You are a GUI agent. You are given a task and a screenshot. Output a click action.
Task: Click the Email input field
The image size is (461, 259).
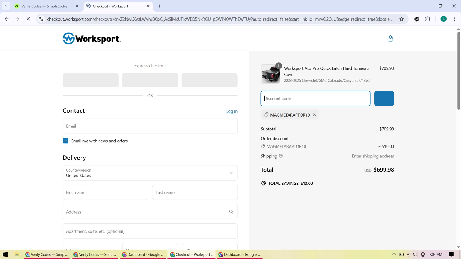(x=150, y=126)
